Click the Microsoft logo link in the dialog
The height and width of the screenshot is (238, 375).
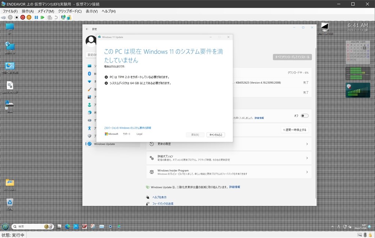[x=111, y=134]
